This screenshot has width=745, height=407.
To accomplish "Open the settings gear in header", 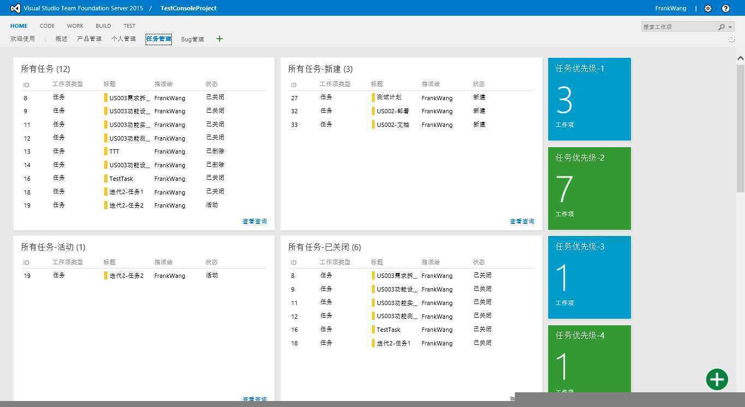I will point(708,8).
